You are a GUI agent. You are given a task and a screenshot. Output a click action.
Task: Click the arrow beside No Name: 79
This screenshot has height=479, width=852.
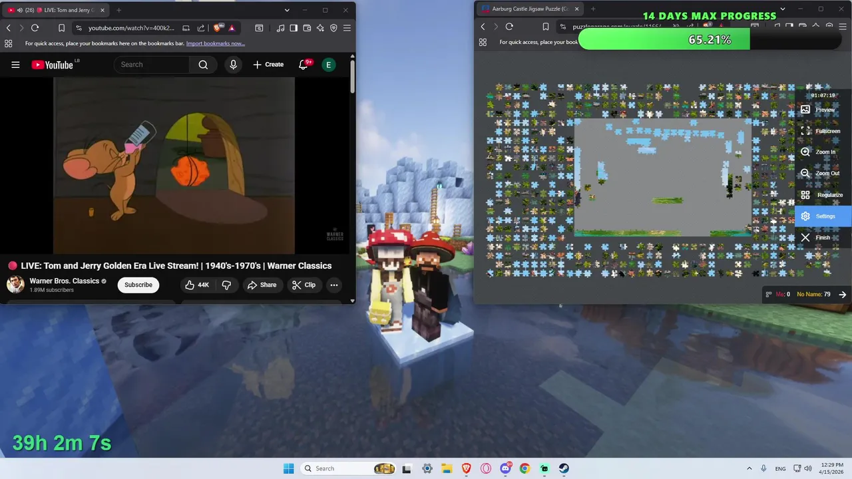pyautogui.click(x=843, y=294)
